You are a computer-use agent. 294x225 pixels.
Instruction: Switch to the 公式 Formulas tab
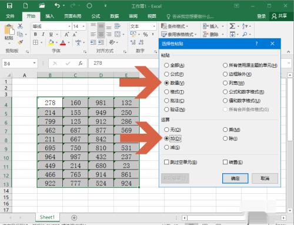(96, 16)
